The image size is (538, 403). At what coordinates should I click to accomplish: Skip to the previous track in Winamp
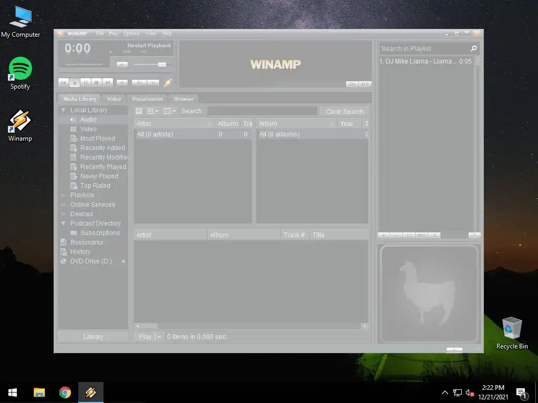click(64, 82)
